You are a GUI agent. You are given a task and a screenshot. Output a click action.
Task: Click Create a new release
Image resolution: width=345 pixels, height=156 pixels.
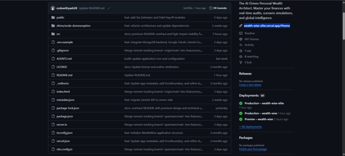250,85
